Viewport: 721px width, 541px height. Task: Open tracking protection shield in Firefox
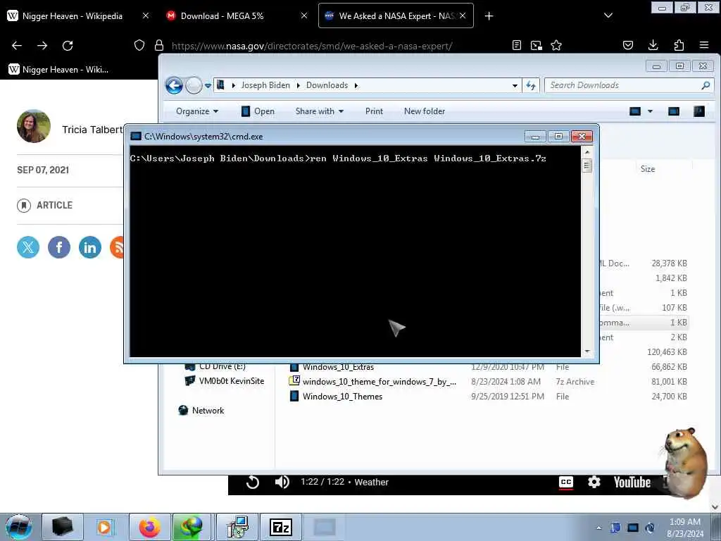139,45
